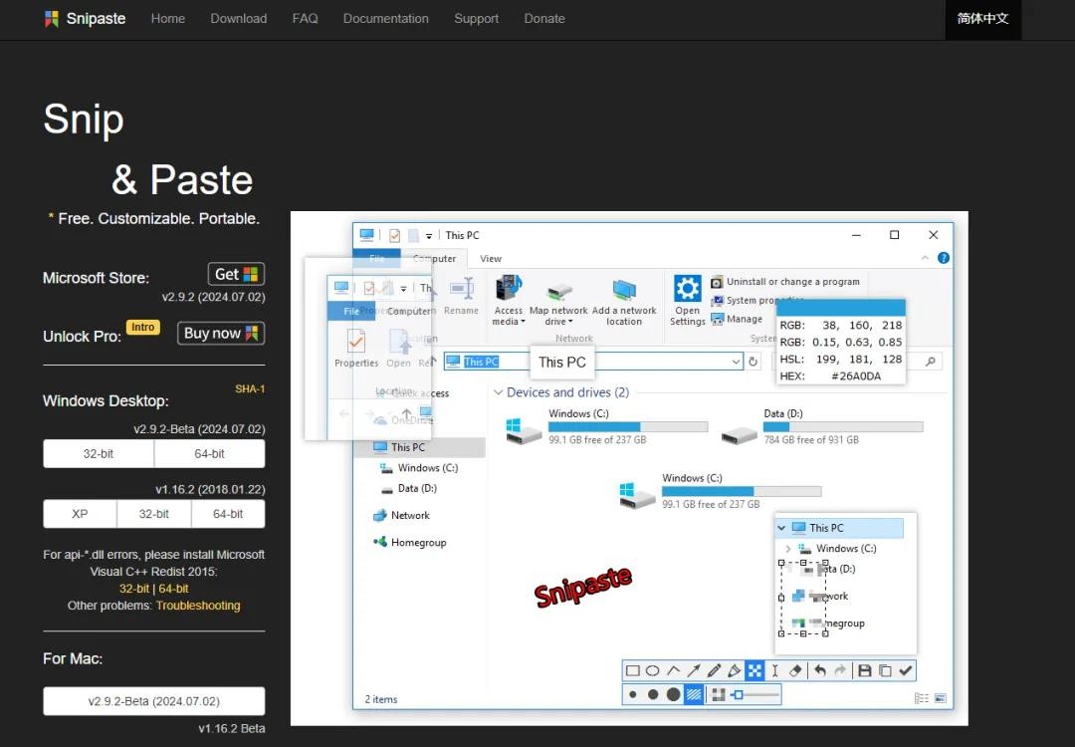Screen dimensions: 1075x747
Task: Choose the largest brush size dot
Action: pos(674,694)
